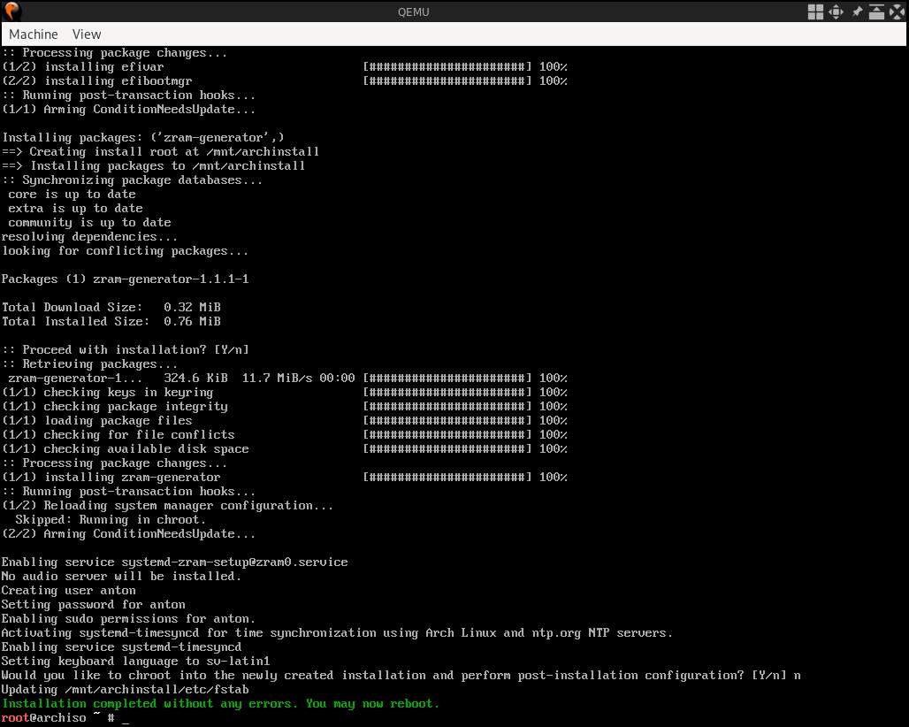Click the 'Would you like to chroot' prompt line
Viewport: 909px width, 727px height.
401,676
